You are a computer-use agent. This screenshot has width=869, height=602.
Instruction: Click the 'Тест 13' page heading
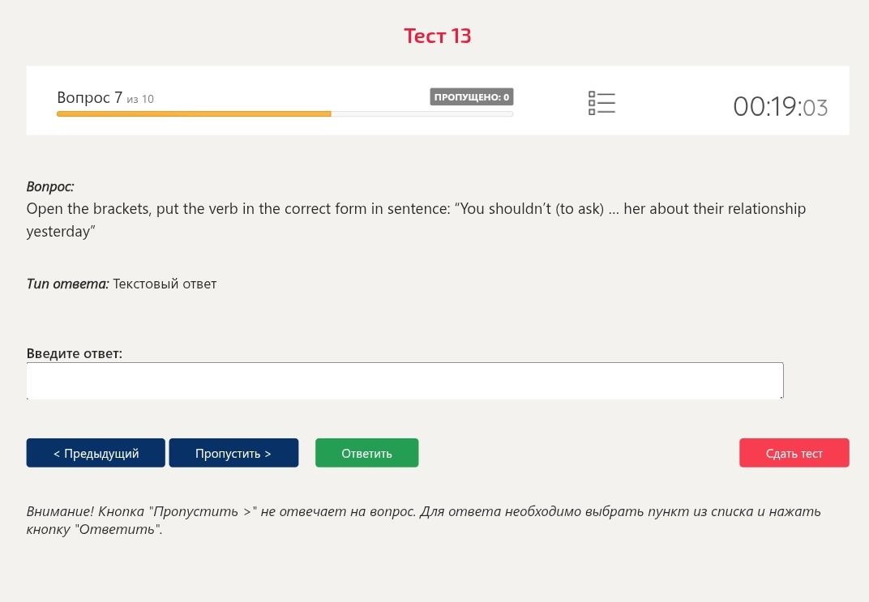(437, 36)
